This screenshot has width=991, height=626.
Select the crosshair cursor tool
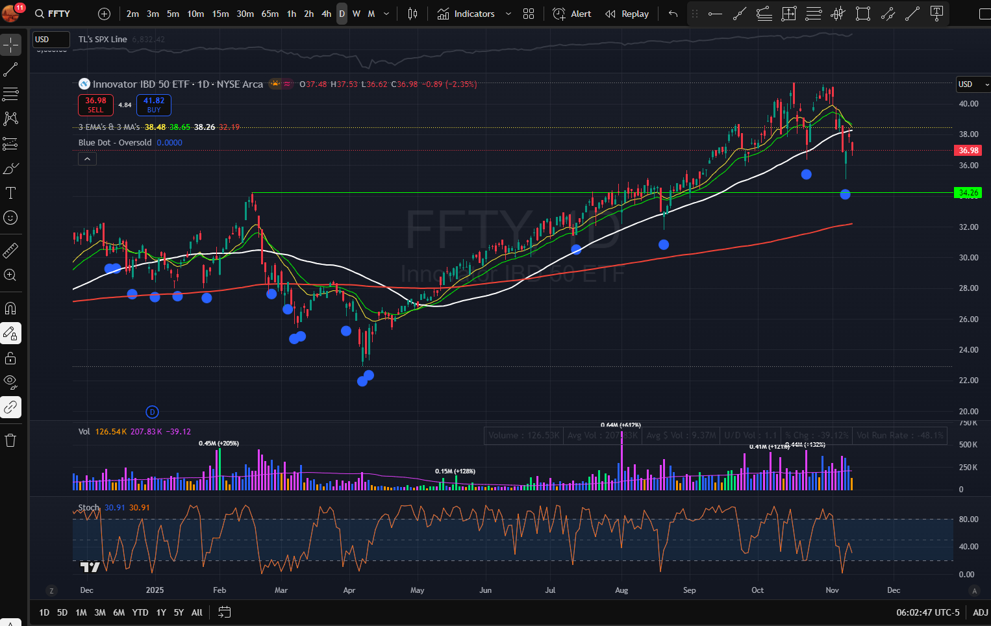(10, 45)
